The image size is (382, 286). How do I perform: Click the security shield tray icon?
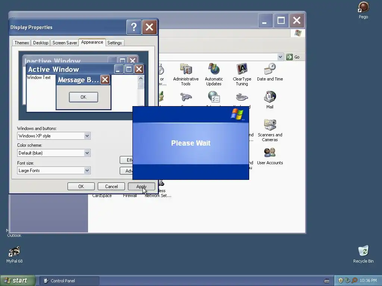(341, 280)
